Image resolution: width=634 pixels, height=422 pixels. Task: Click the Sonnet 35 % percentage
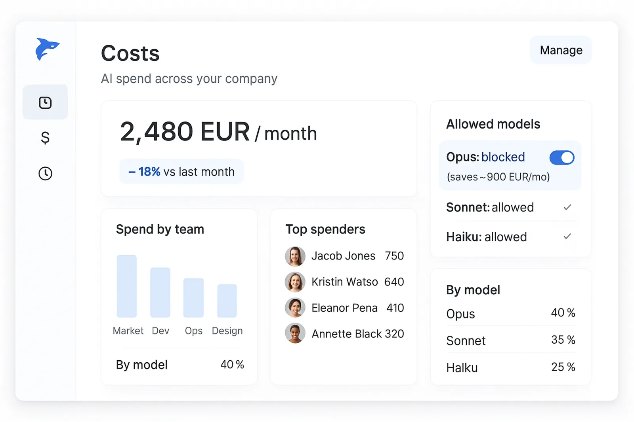(563, 340)
